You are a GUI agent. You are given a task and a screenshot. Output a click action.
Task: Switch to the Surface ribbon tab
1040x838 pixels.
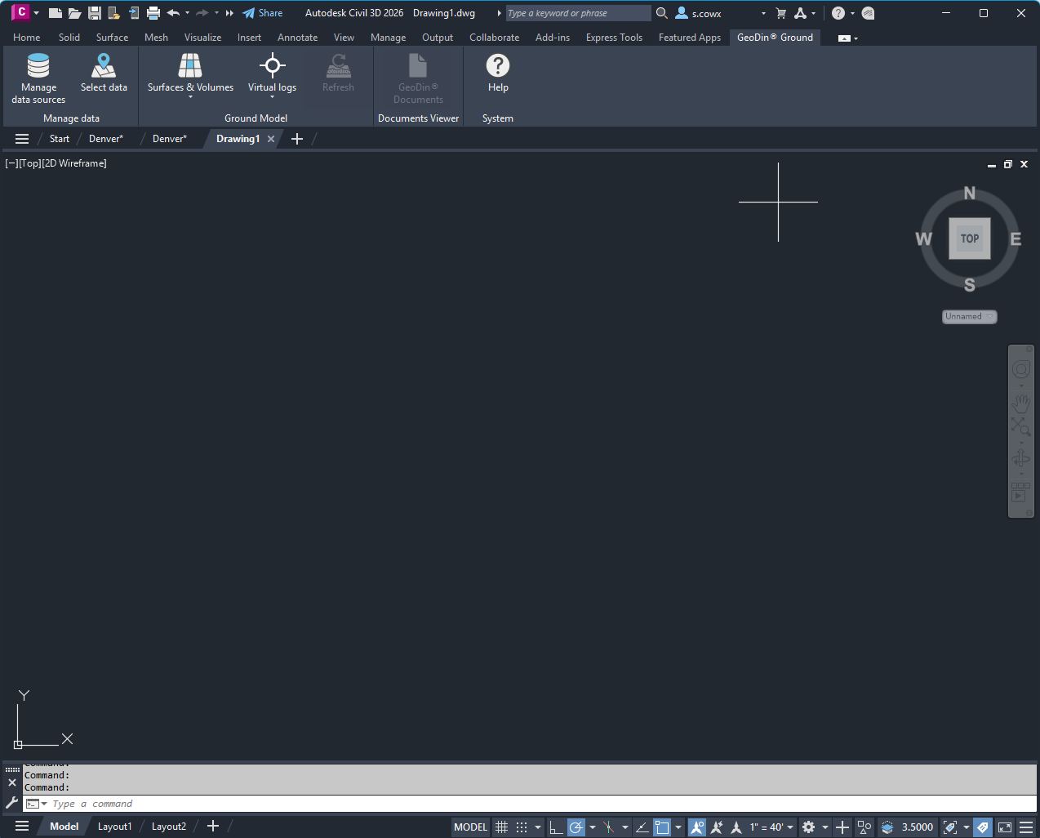click(112, 38)
